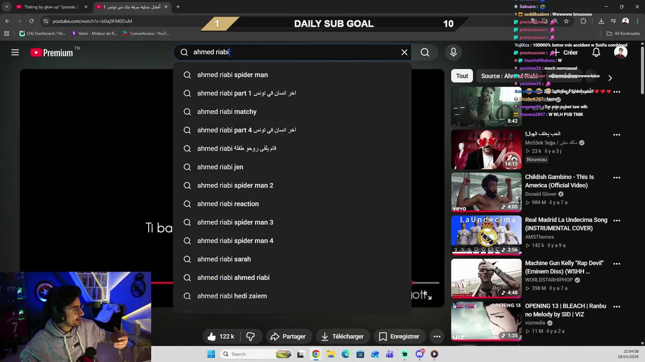The height and width of the screenshot is (362, 645).
Task: Go back in Chrome
Action: click(x=7, y=21)
